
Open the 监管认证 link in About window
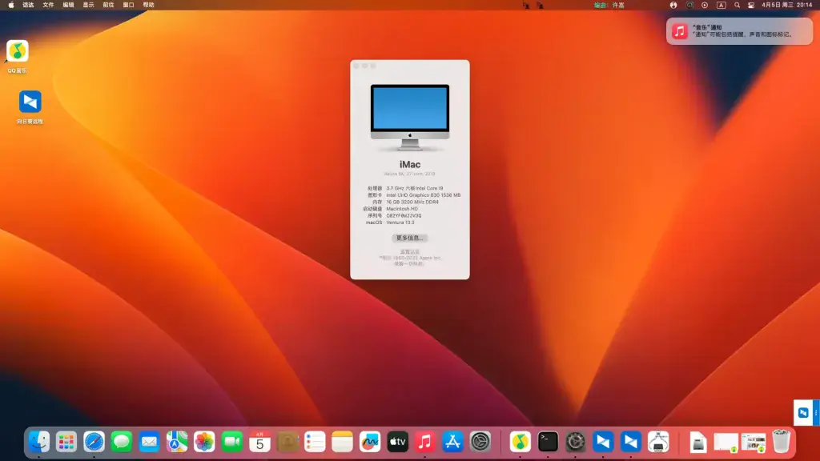pos(409,252)
